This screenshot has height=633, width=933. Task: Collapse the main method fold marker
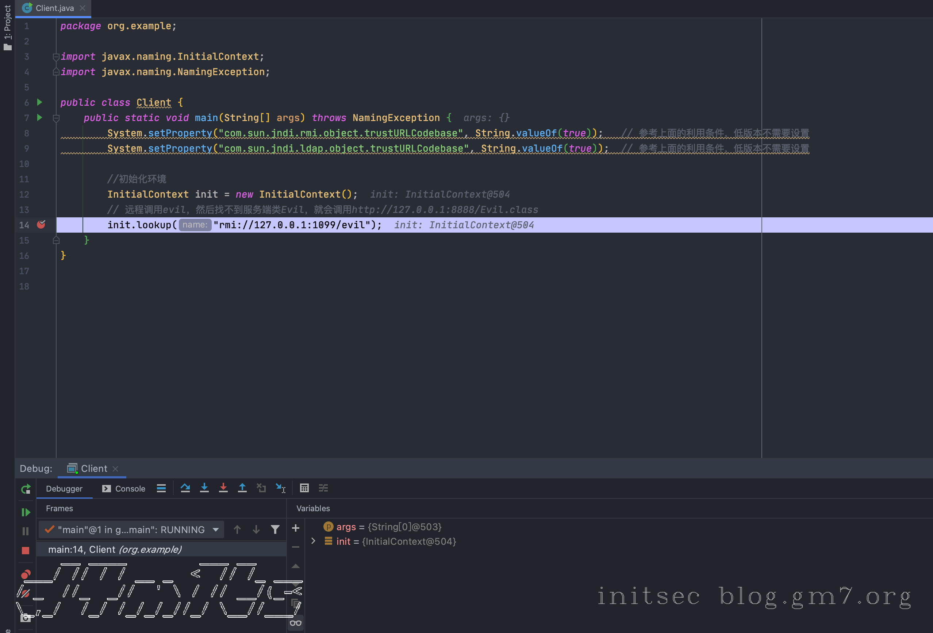coord(56,118)
